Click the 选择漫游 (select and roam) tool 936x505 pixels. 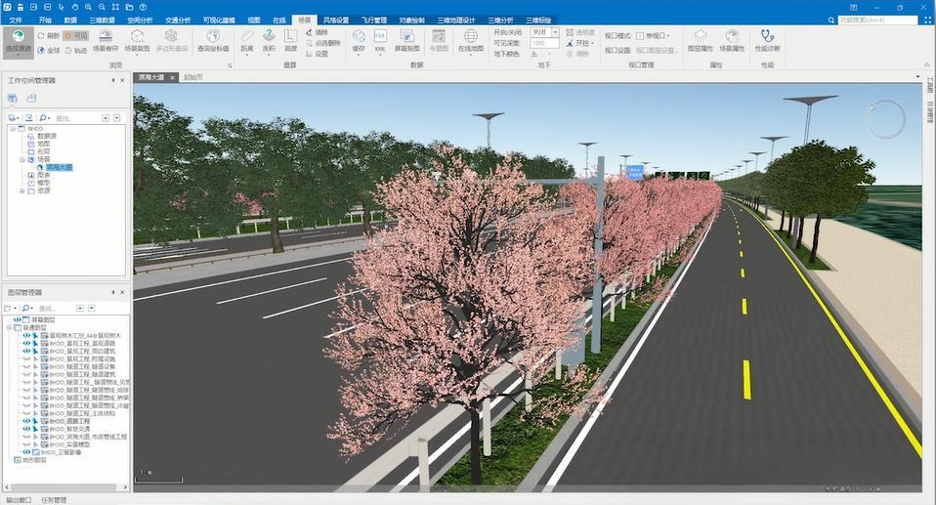(17, 41)
